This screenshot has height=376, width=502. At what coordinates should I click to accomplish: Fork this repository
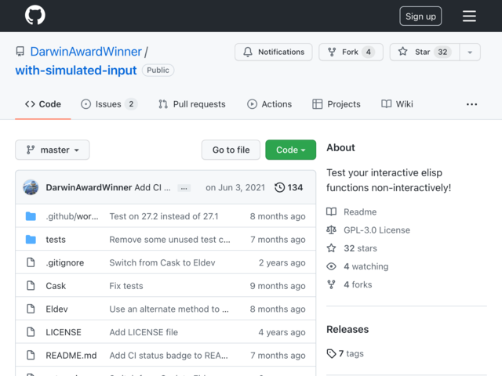click(351, 52)
